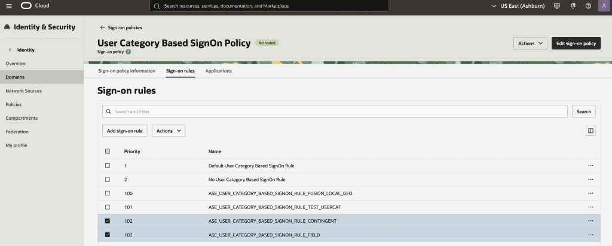612x246 pixels.
Task: Open the hamburger navigation menu
Action: (x=8, y=6)
